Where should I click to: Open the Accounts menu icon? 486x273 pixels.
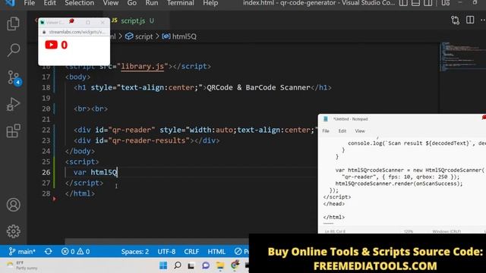tap(13, 205)
